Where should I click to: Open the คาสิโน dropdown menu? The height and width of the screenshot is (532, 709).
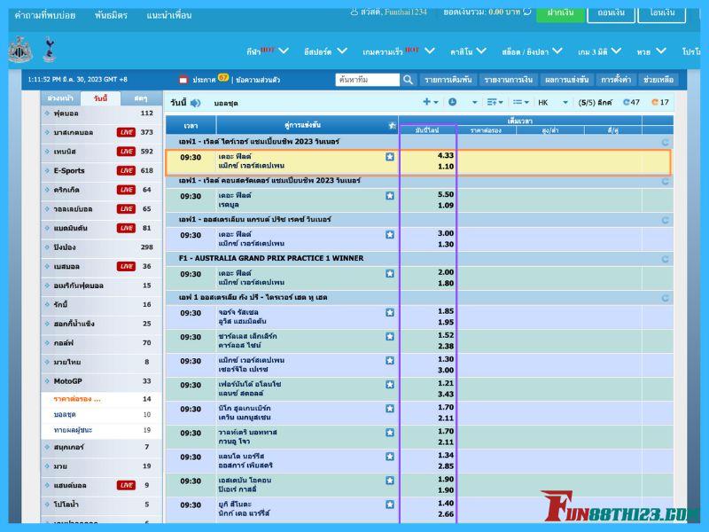click(469, 51)
